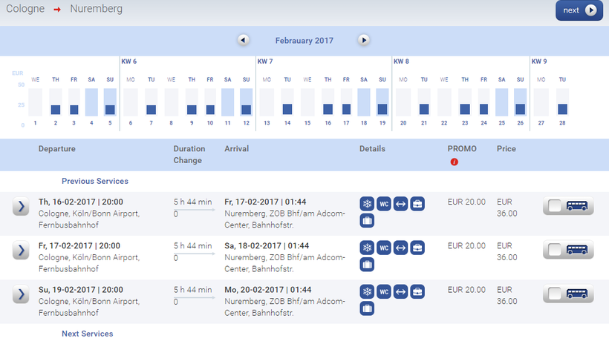
Task: Click the legroom arrows icon for 19-02-2017
Action: point(400,291)
